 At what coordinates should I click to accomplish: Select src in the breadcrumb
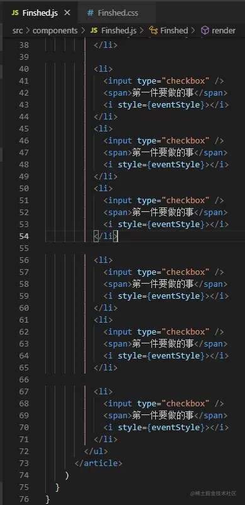[18, 31]
